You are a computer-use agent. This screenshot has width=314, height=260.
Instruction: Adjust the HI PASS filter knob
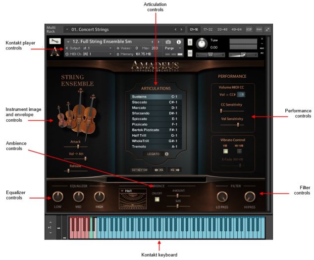250,197
